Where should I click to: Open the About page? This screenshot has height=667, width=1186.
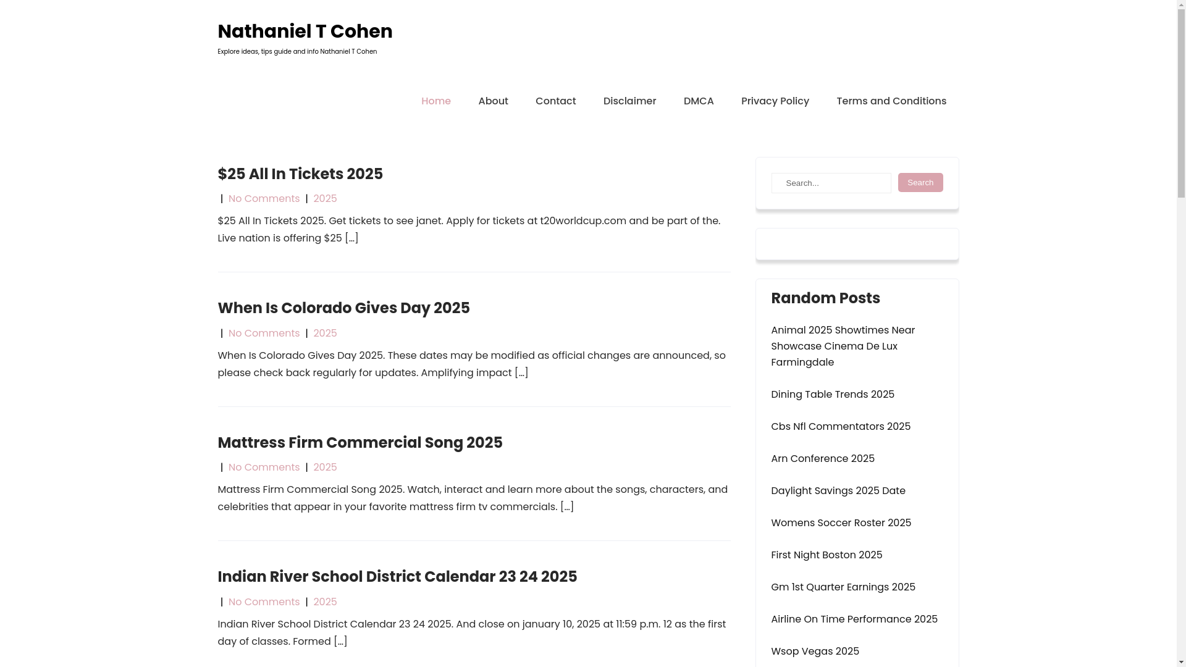(x=493, y=101)
